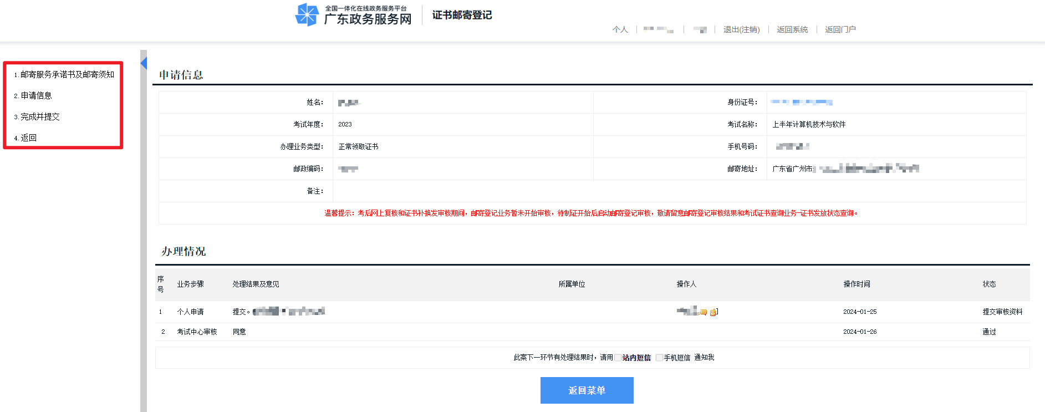
Task: Click the 业务步骤 column header
Action: tap(190, 284)
